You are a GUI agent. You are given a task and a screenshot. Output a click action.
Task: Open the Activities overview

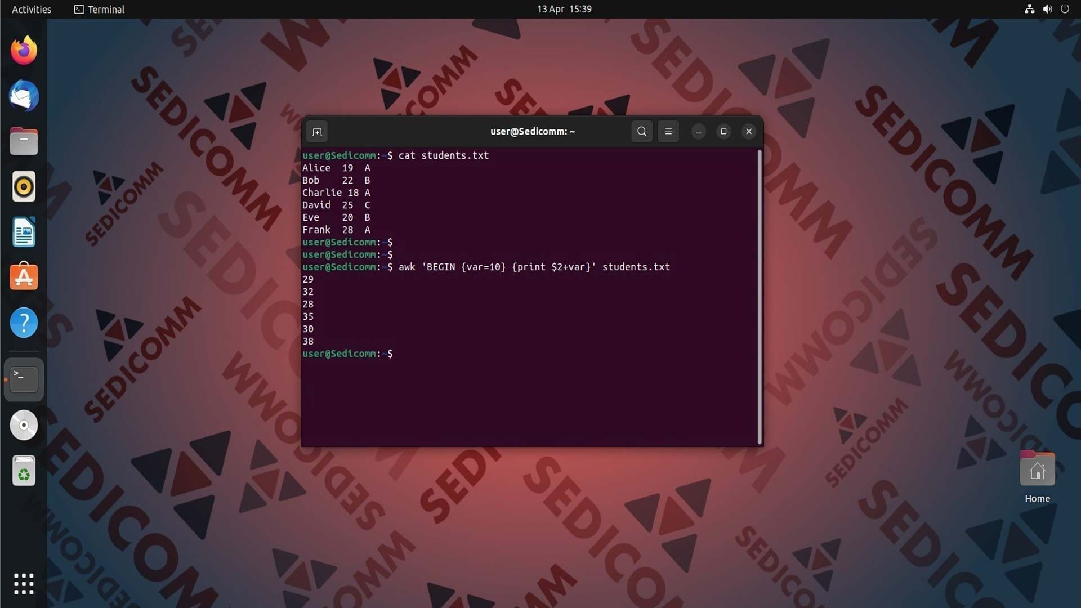click(x=32, y=9)
